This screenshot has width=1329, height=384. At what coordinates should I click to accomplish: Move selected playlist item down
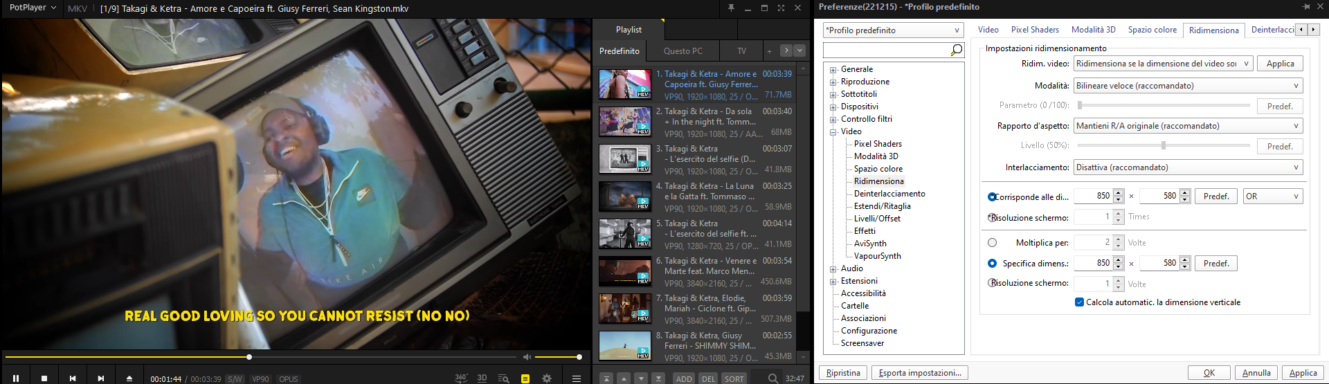click(641, 378)
